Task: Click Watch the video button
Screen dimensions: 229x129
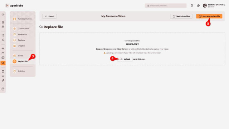Action: pyautogui.click(x=181, y=16)
